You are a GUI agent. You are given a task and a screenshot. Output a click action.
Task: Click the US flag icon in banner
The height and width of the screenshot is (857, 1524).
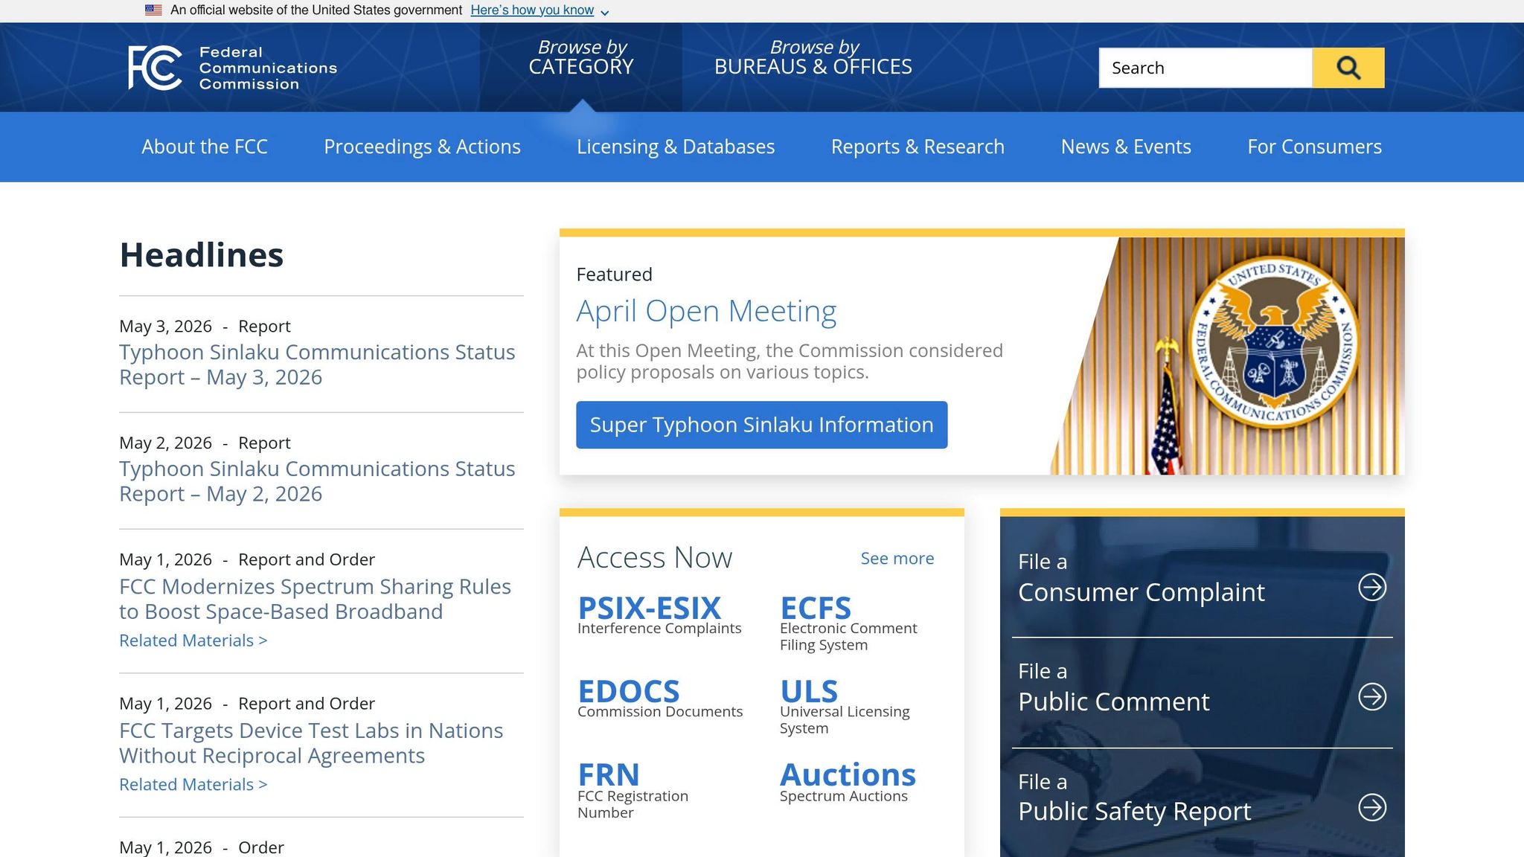(x=153, y=10)
